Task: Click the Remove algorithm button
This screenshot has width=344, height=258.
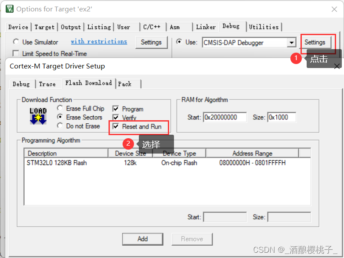Action: click(192, 239)
